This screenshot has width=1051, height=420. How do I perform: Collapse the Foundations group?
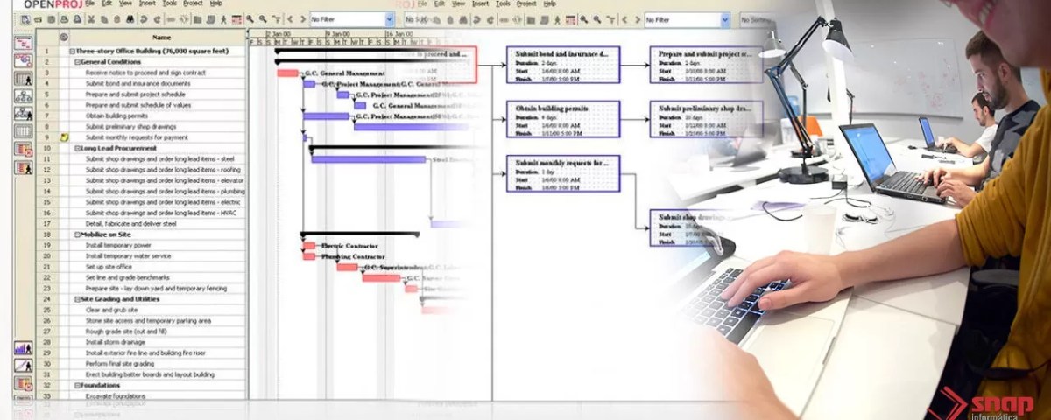point(77,385)
